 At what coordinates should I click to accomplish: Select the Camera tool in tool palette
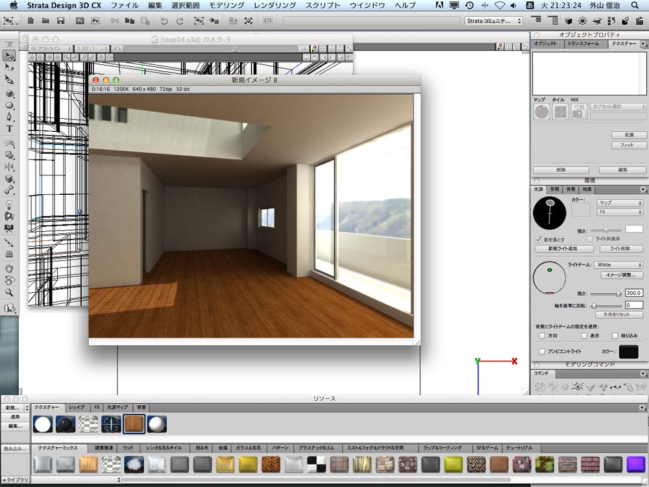[x=9, y=228]
